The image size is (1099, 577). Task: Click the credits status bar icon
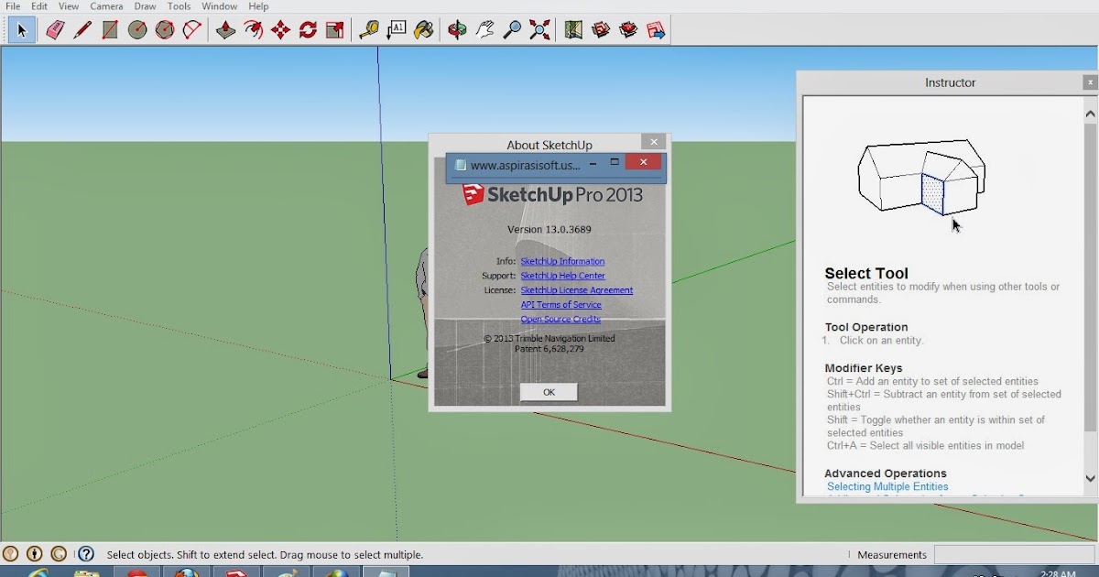pyautogui.click(x=35, y=554)
